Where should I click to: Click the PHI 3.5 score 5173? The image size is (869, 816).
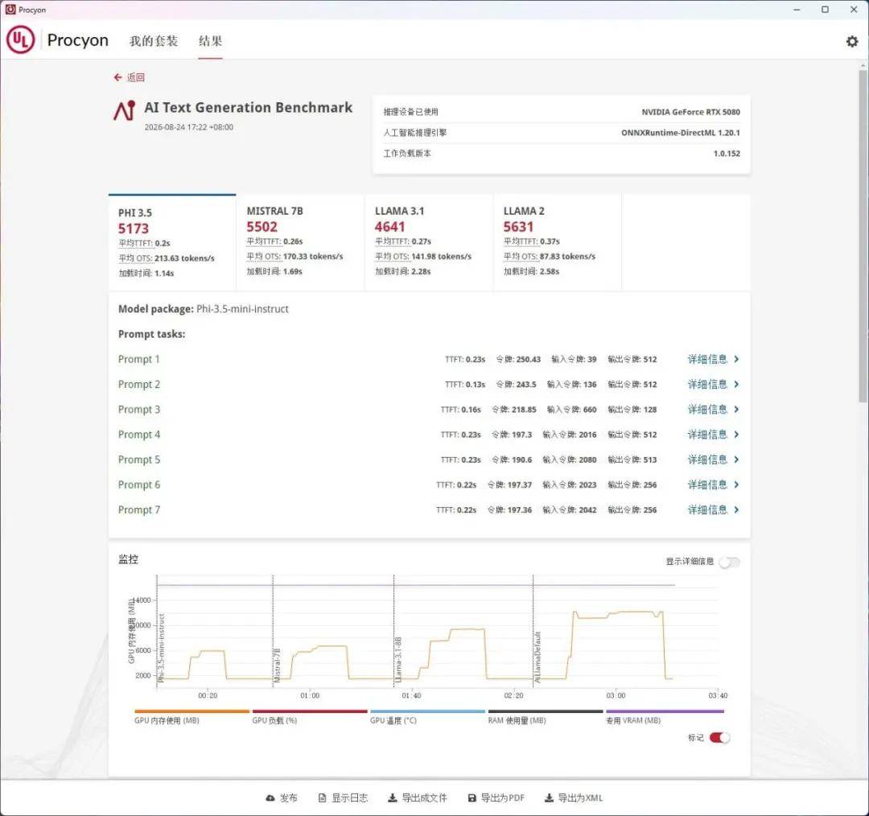point(133,229)
